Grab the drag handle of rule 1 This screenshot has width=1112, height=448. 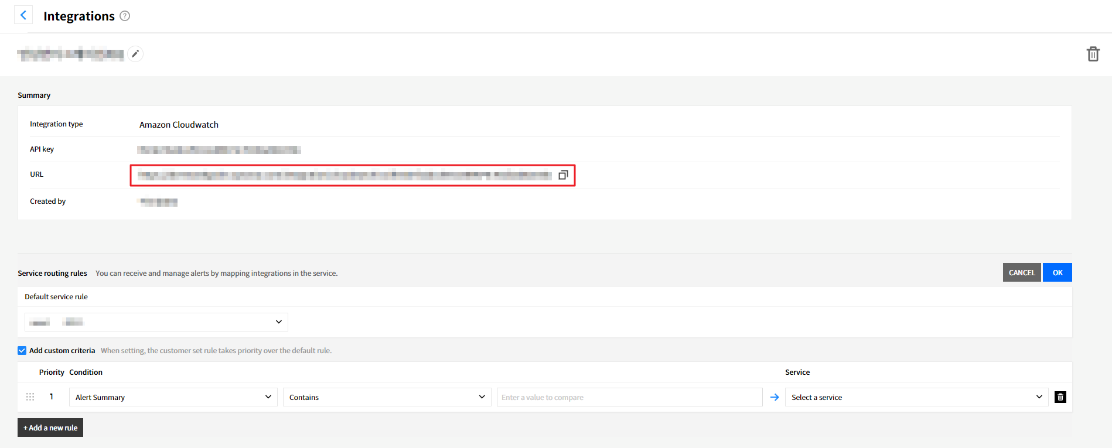pos(30,397)
